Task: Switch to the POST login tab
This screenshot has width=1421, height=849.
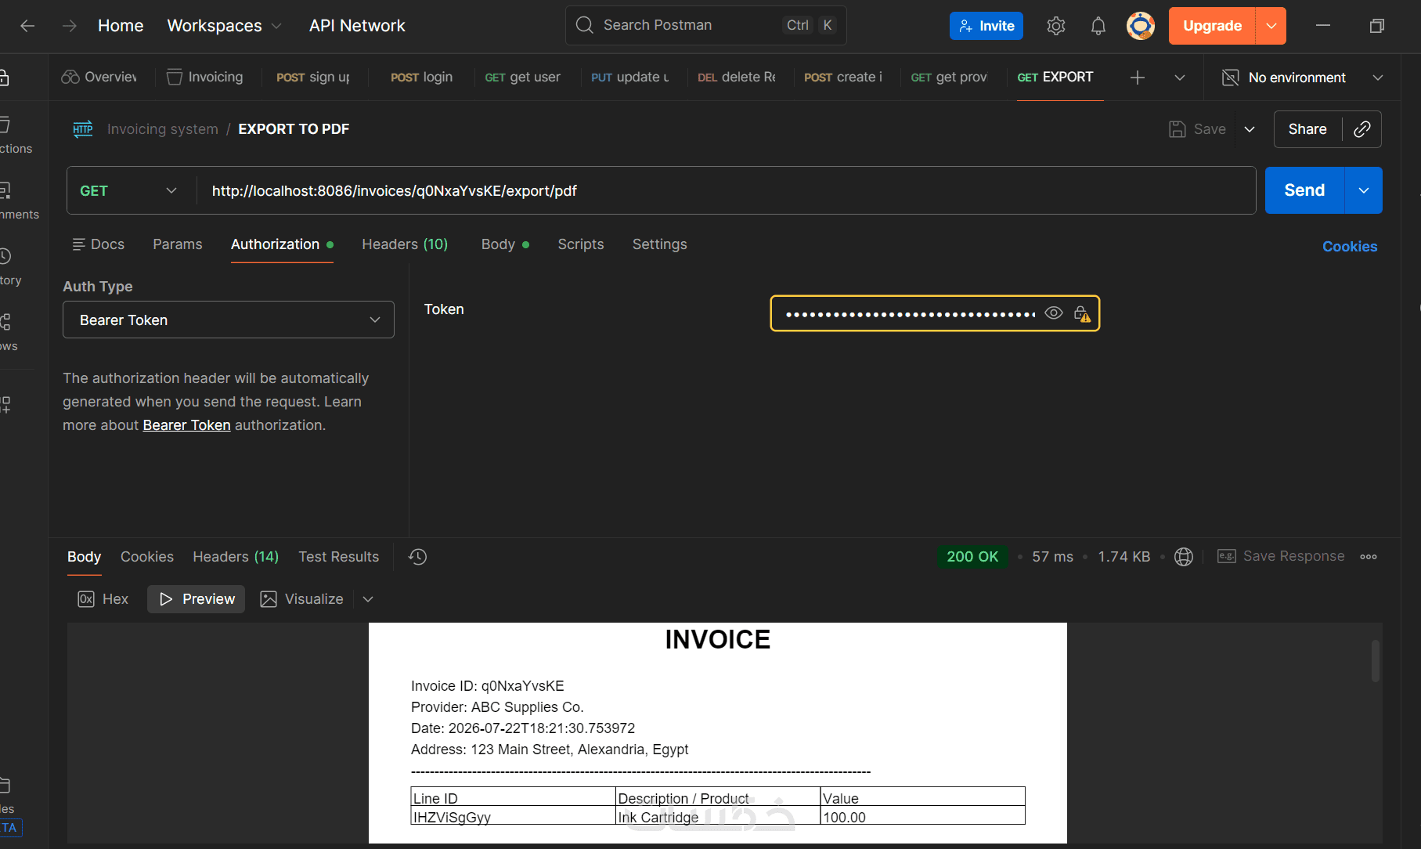Action: [422, 78]
